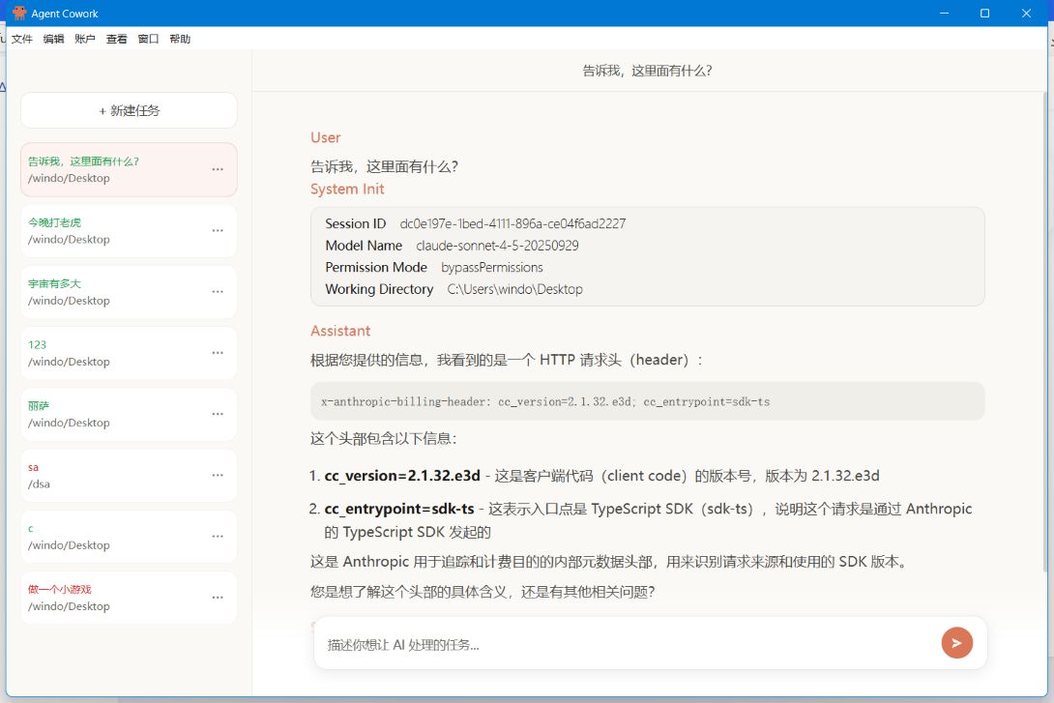Maximize the Agent Cowork window
Image resolution: width=1054 pixels, height=703 pixels.
984,13
